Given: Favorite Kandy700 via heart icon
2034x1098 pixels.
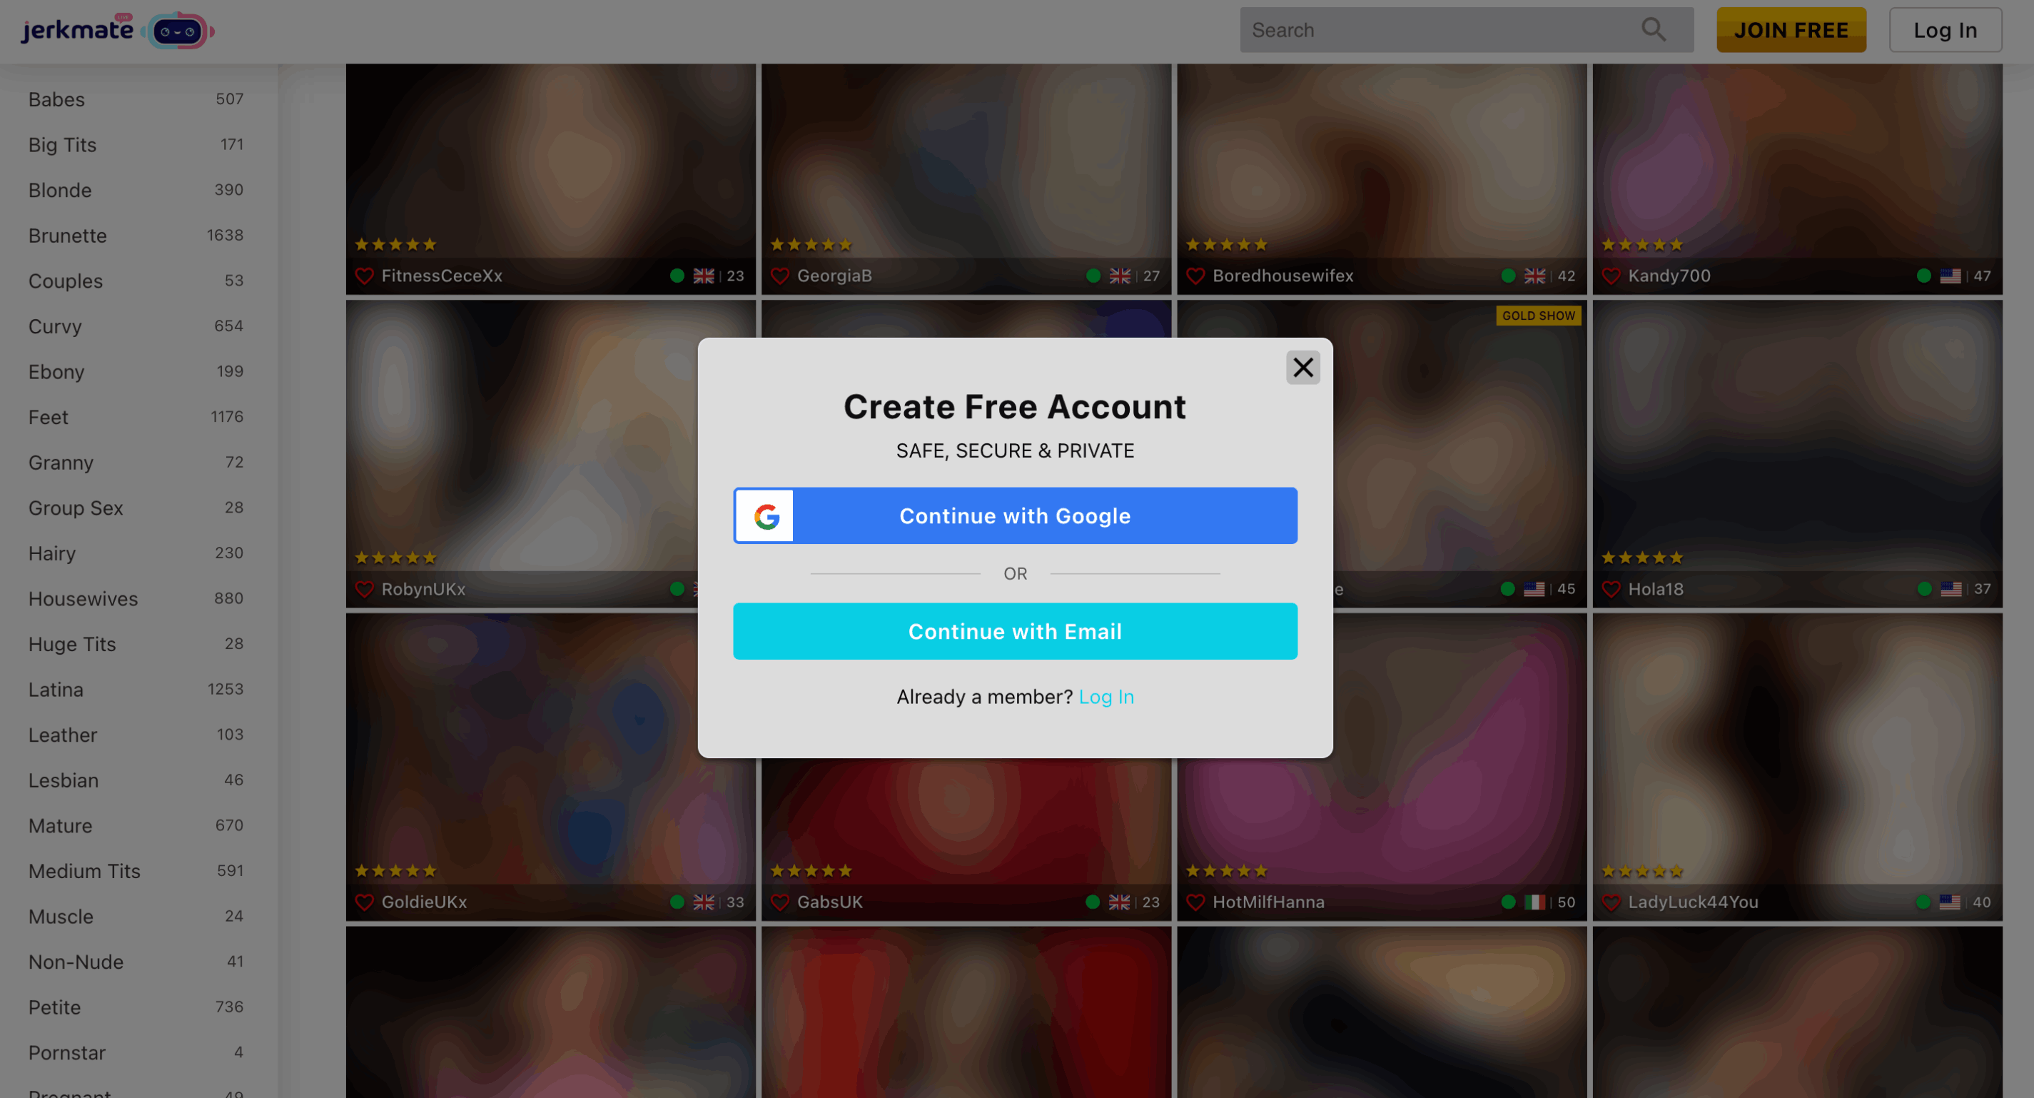Looking at the screenshot, I should [x=1611, y=276].
